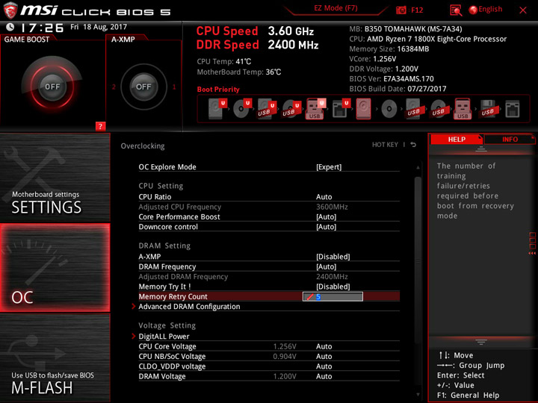
Task: Select the UEFI hard disk boot device icon
Action: [217, 109]
